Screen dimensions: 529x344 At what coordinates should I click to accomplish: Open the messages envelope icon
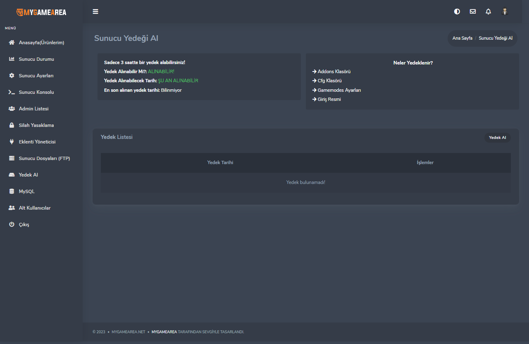pyautogui.click(x=472, y=12)
